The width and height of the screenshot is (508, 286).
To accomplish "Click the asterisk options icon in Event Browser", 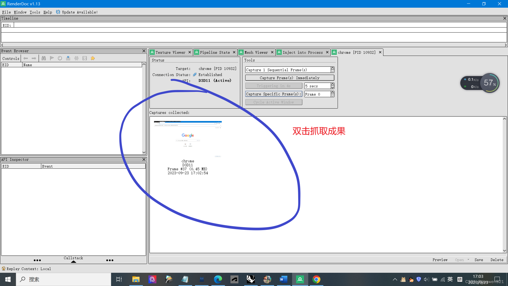I will click(x=76, y=58).
